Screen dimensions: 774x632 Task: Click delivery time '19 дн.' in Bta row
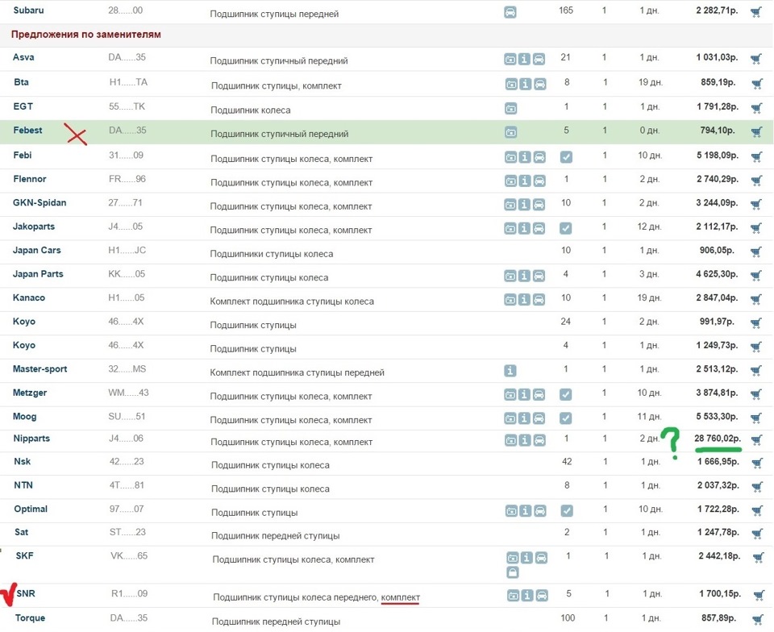pos(650,82)
